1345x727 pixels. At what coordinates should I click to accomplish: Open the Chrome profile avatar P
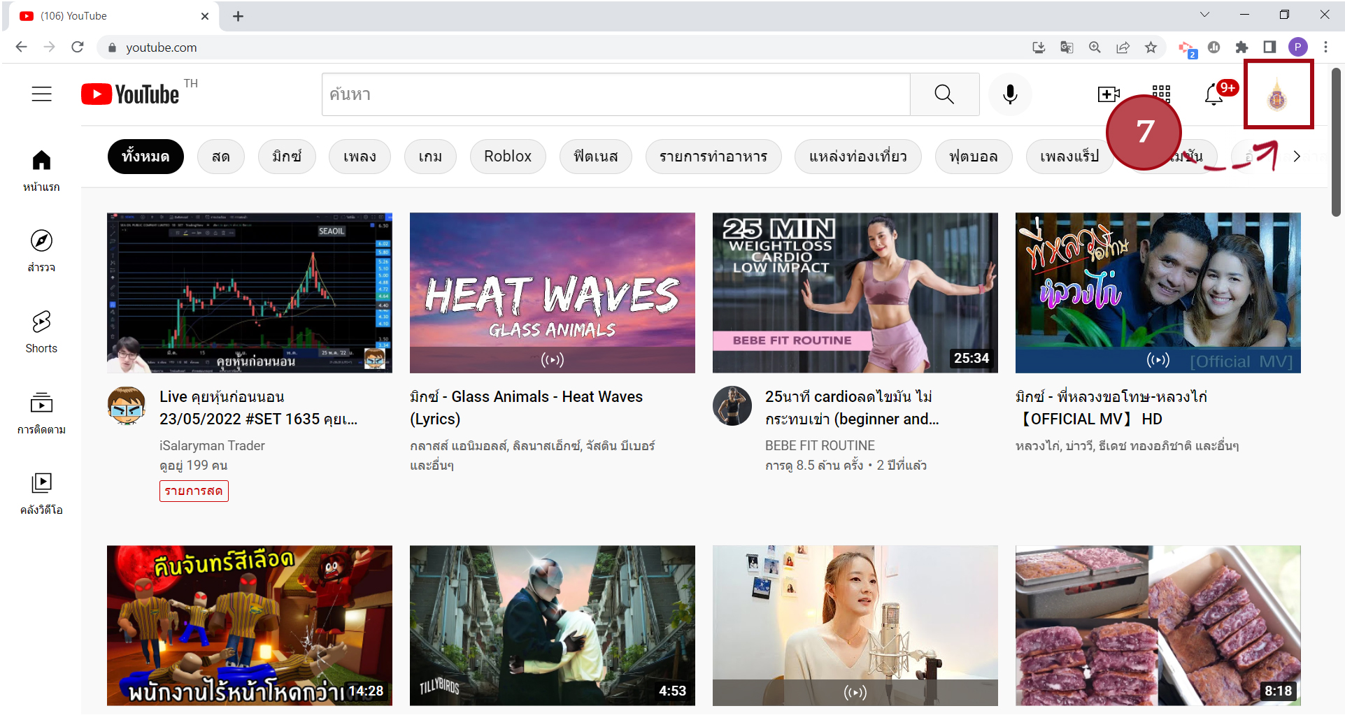(x=1297, y=47)
